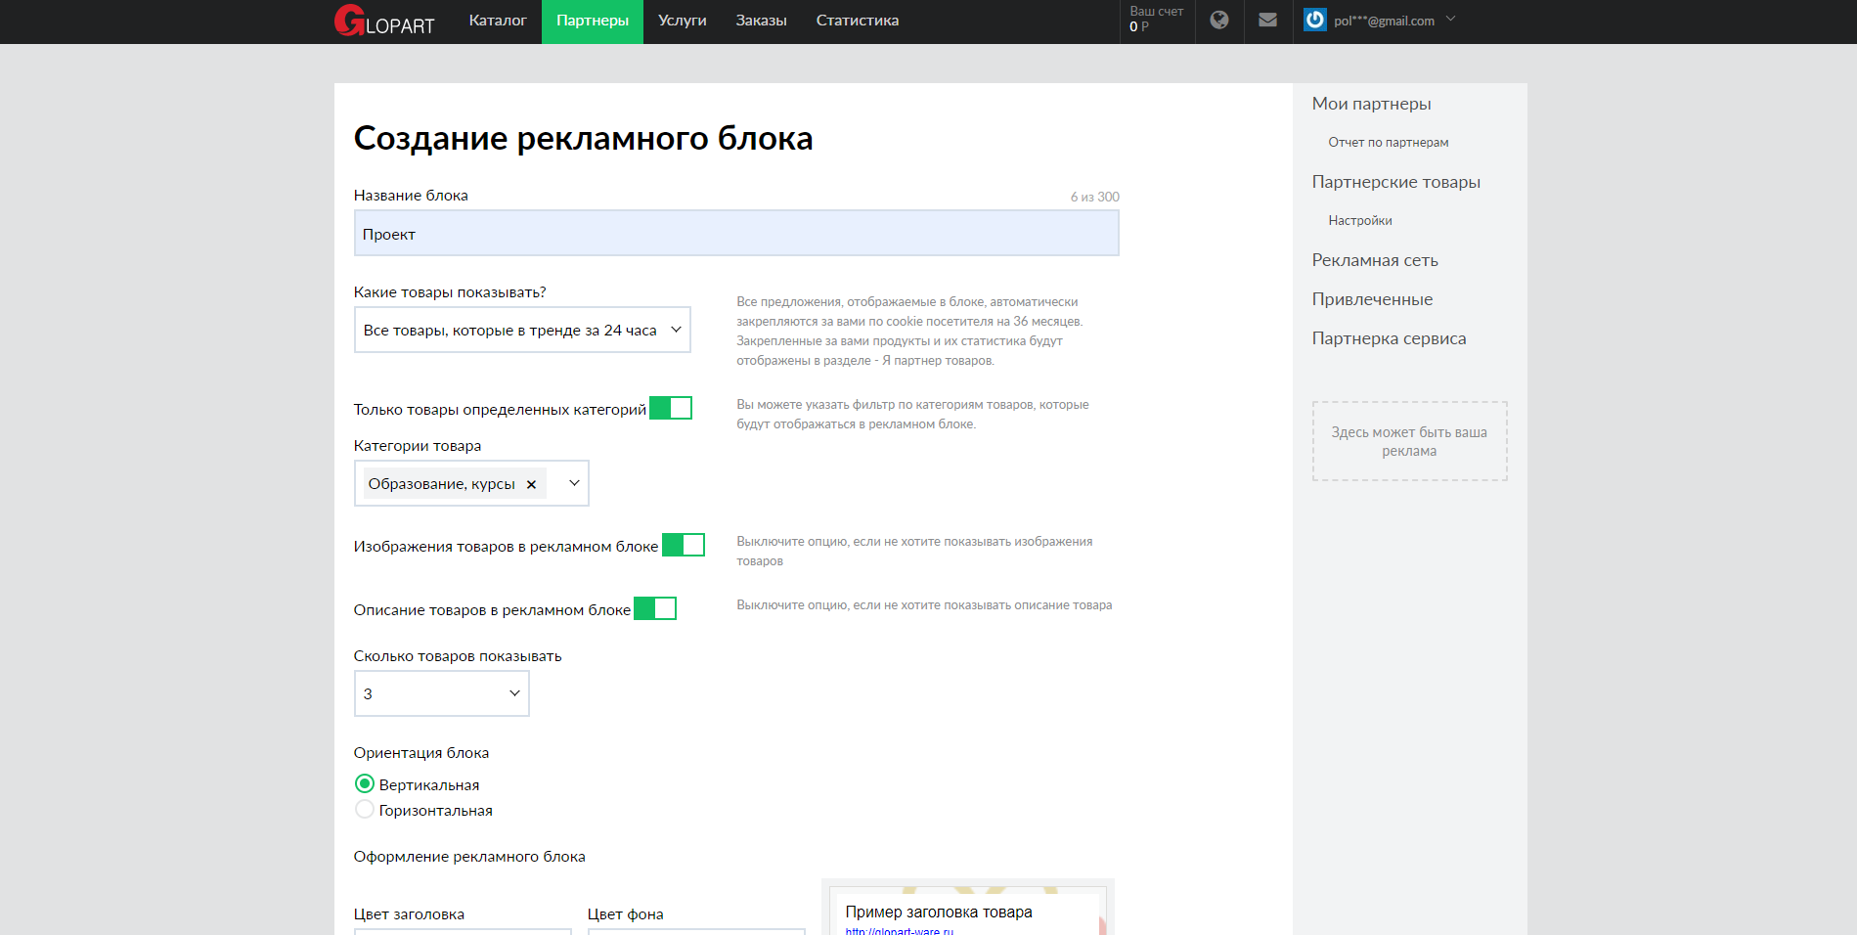Open 'Партнерка сервиса' sidebar link
1857x935 pixels.
(x=1389, y=338)
